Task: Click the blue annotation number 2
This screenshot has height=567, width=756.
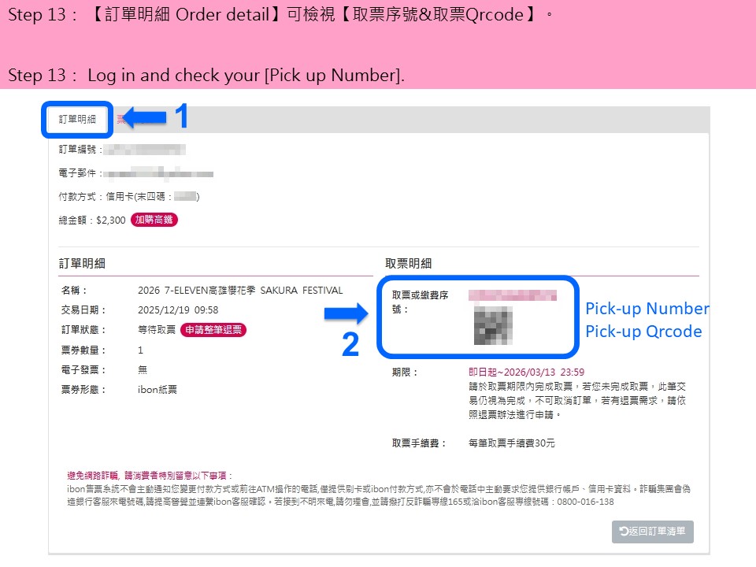Action: pyautogui.click(x=350, y=344)
